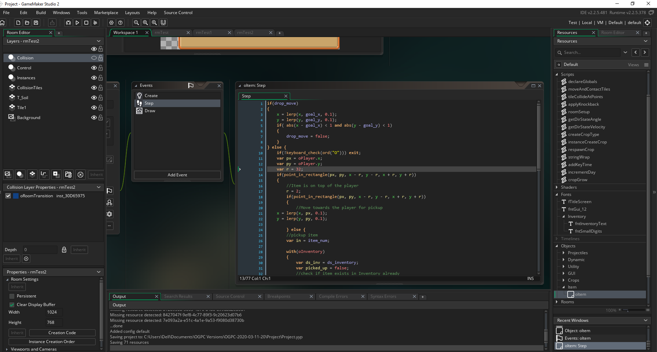657x352 pixels.
Task: Disable the Clear Display Buffer checkbox
Action: pos(11,304)
